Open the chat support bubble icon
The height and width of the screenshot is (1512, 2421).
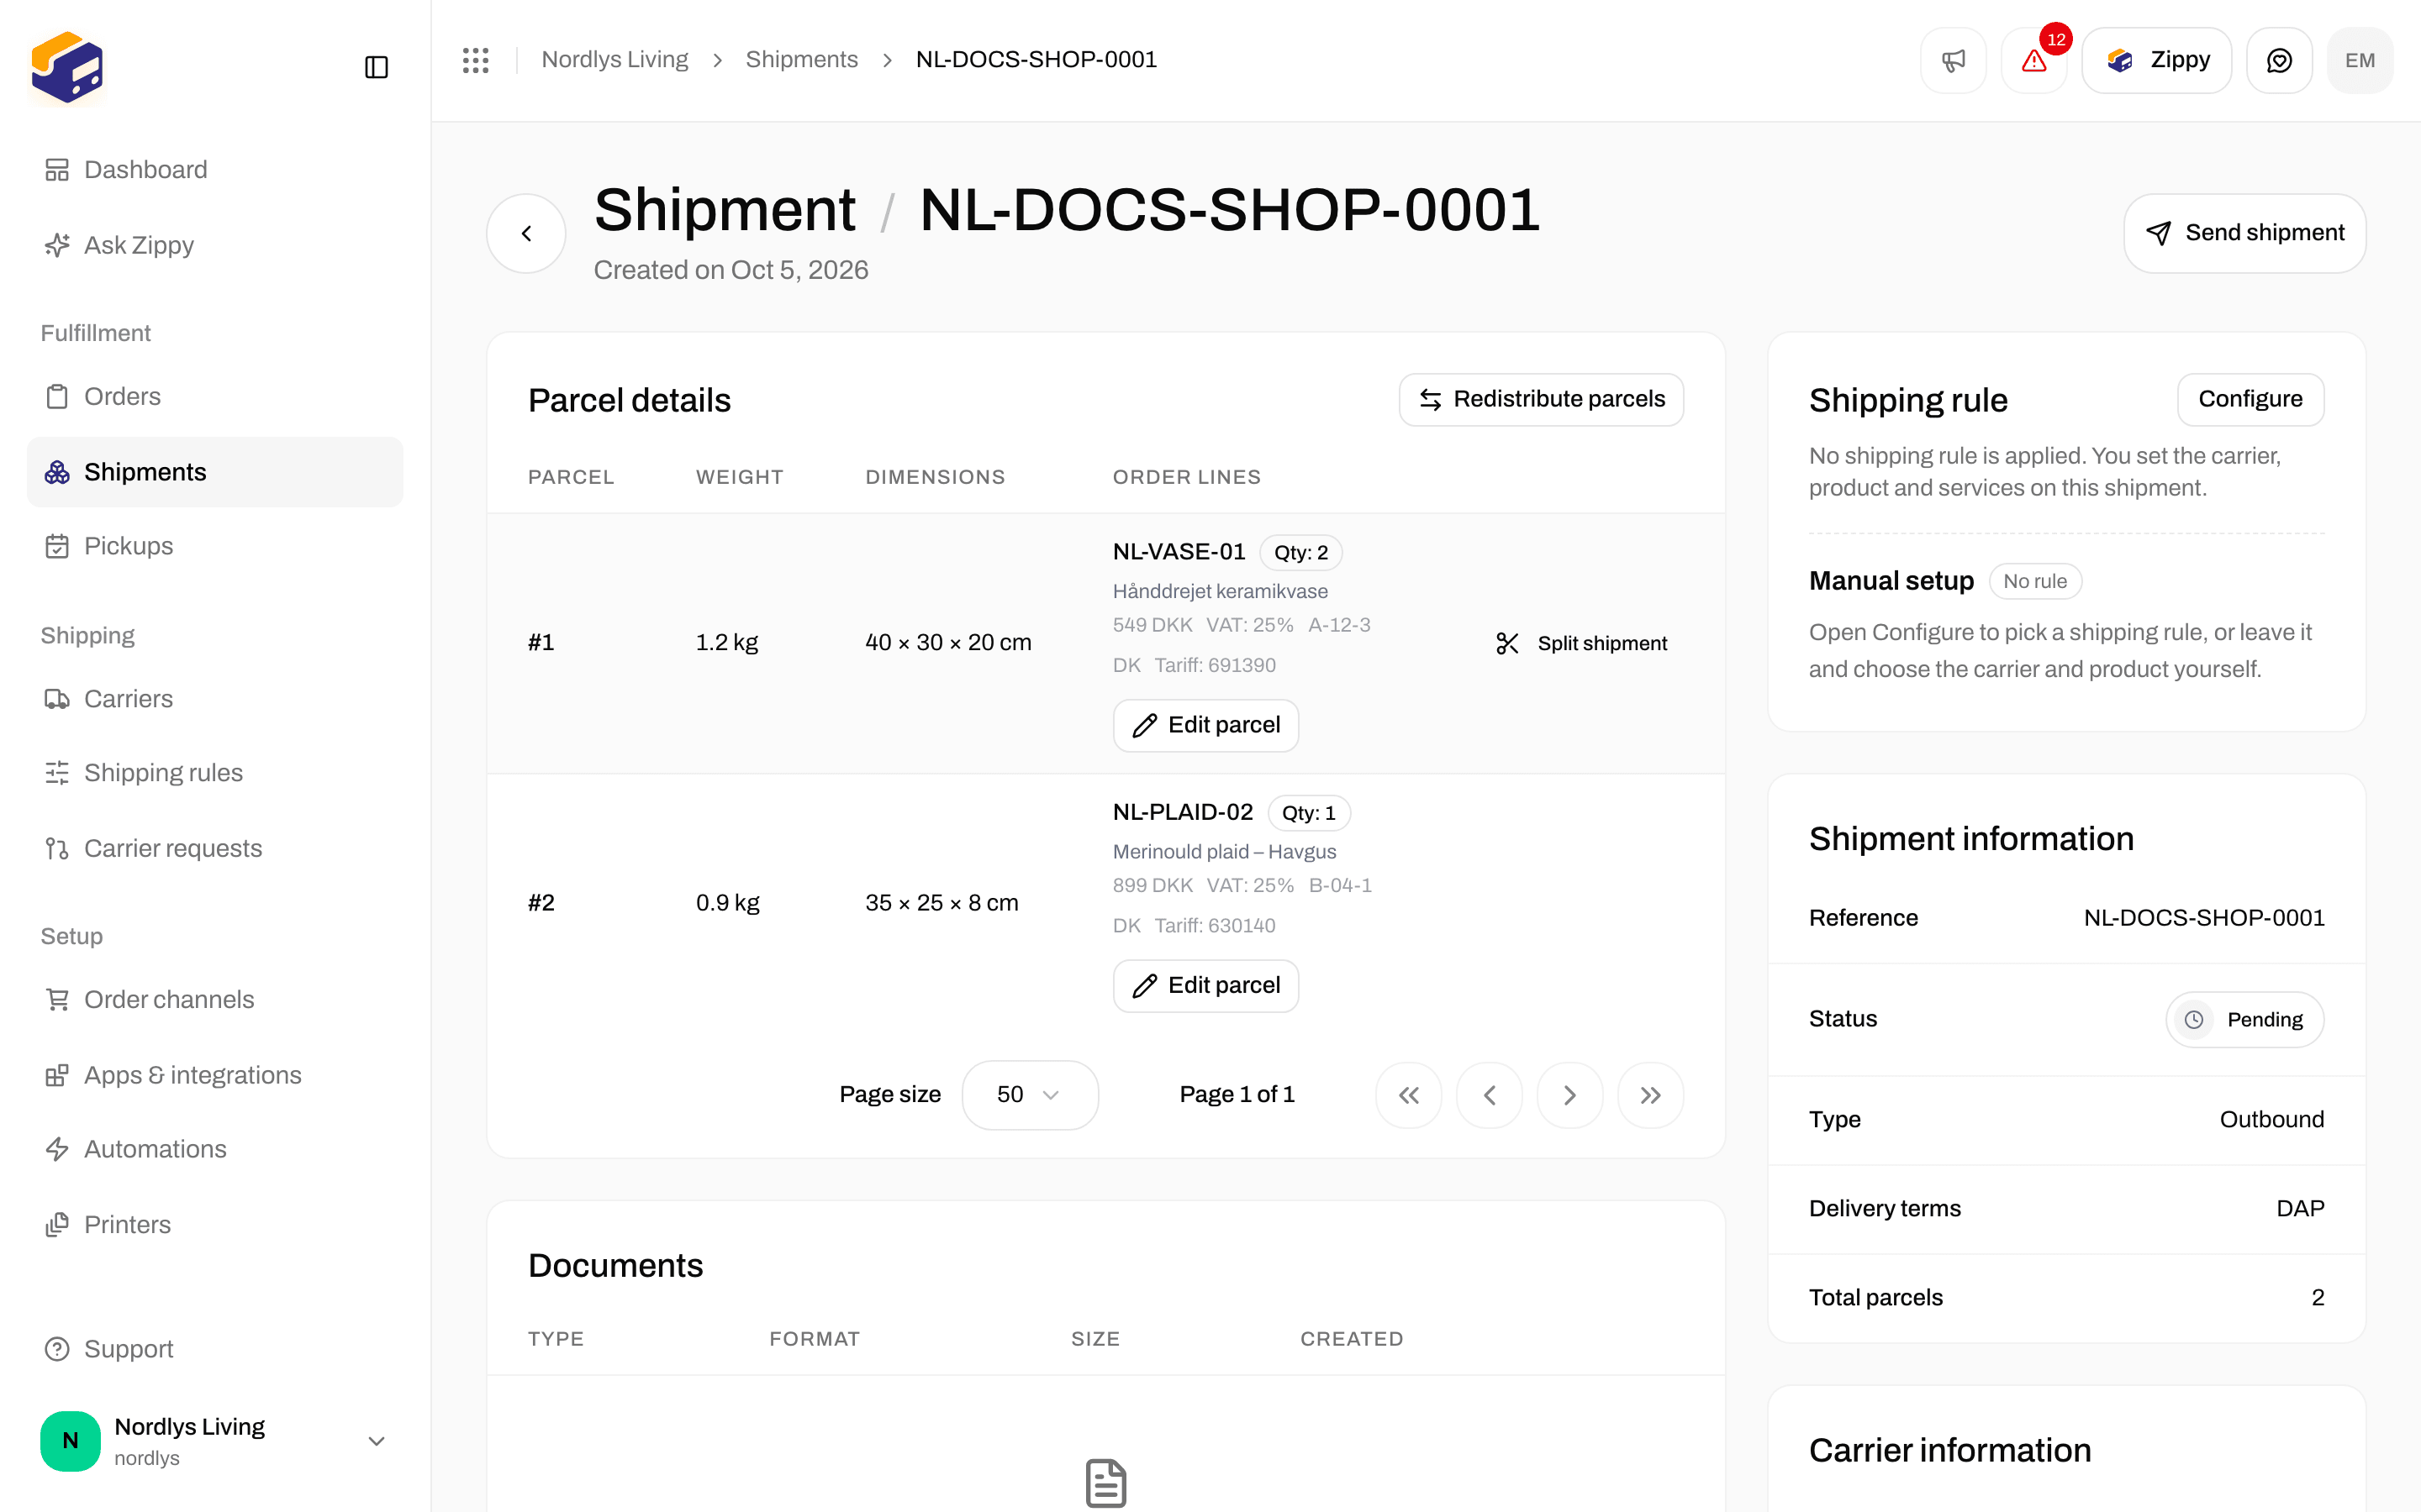coord(2279,60)
